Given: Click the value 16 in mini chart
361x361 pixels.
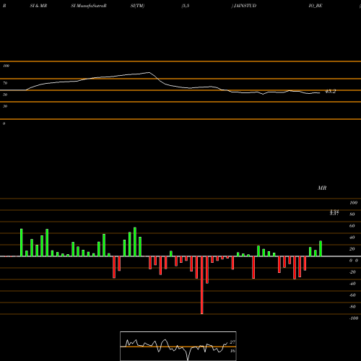Looking at the screenshot, I should coord(232,351).
